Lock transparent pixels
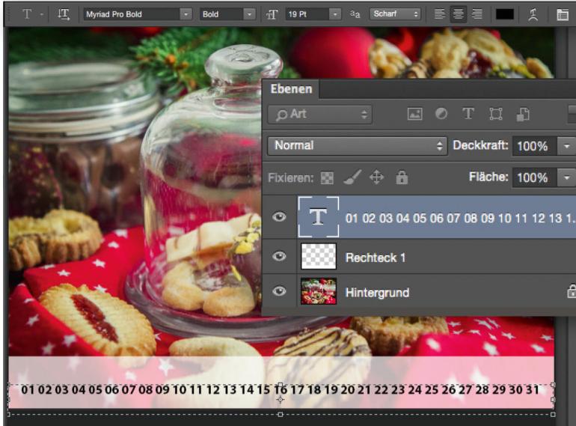 (x=327, y=178)
